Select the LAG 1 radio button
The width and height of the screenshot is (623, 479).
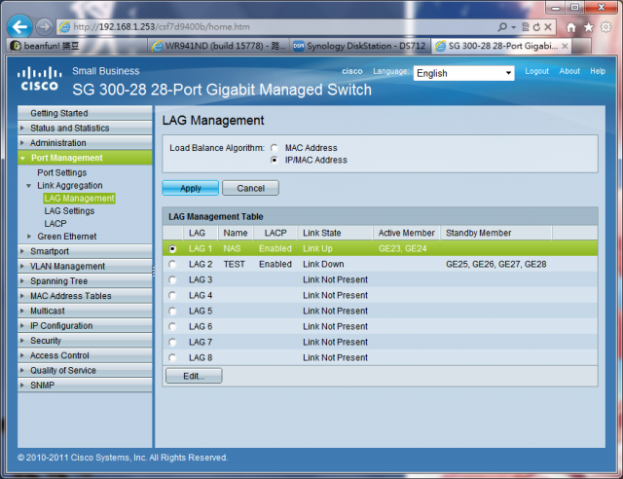coord(172,249)
